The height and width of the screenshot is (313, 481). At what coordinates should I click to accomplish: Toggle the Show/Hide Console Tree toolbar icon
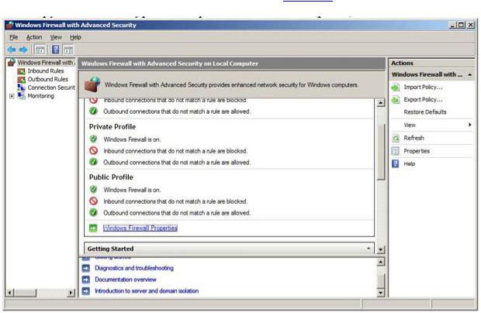40,50
